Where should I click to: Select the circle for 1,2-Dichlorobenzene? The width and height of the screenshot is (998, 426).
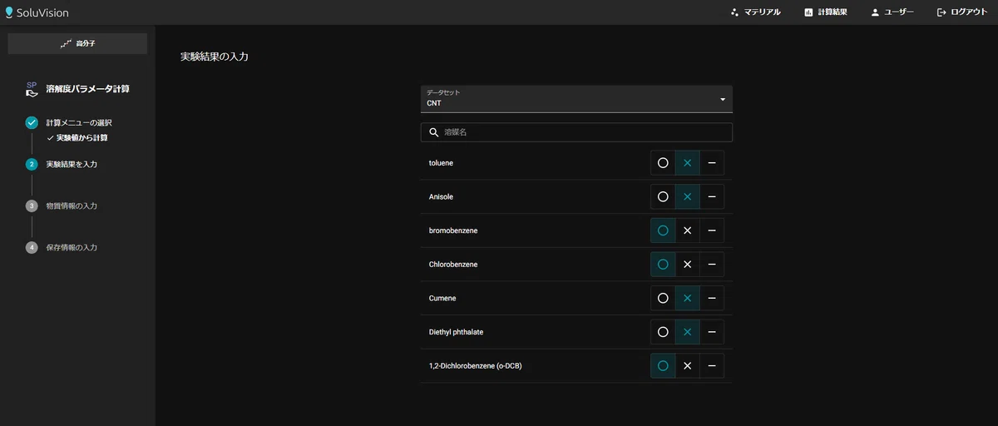point(663,366)
